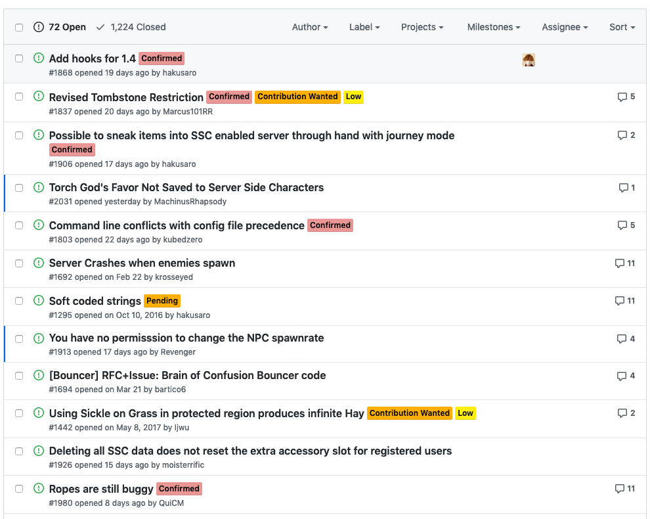
Task: Open the Author filter dropdown
Action: [x=310, y=27]
